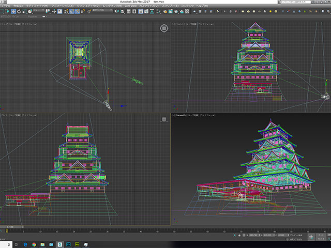Open Google Chrome from the taskbar
Image resolution: width=331 pixels, height=248 pixels.
[x=34, y=243]
